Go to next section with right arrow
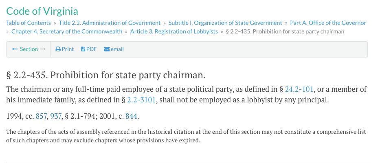The image size is (380, 166). coord(43,49)
